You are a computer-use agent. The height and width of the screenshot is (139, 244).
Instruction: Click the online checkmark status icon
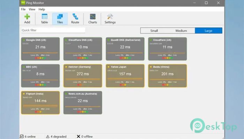pyautogui.click(x=22, y=137)
